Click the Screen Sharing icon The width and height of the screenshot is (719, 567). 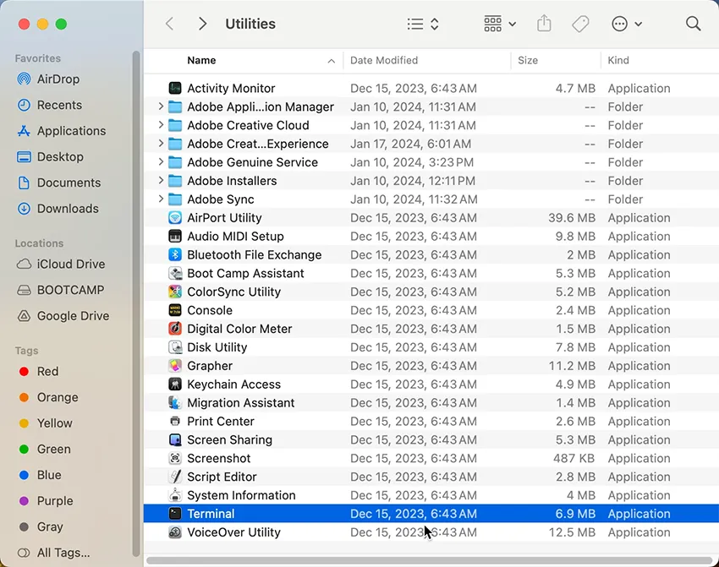pyautogui.click(x=175, y=439)
